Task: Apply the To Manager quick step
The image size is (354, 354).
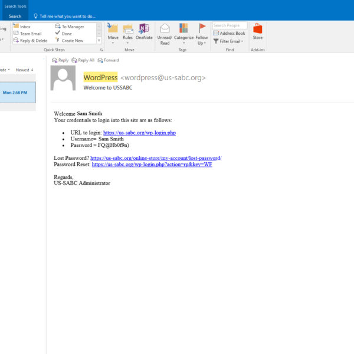Action: click(x=73, y=27)
